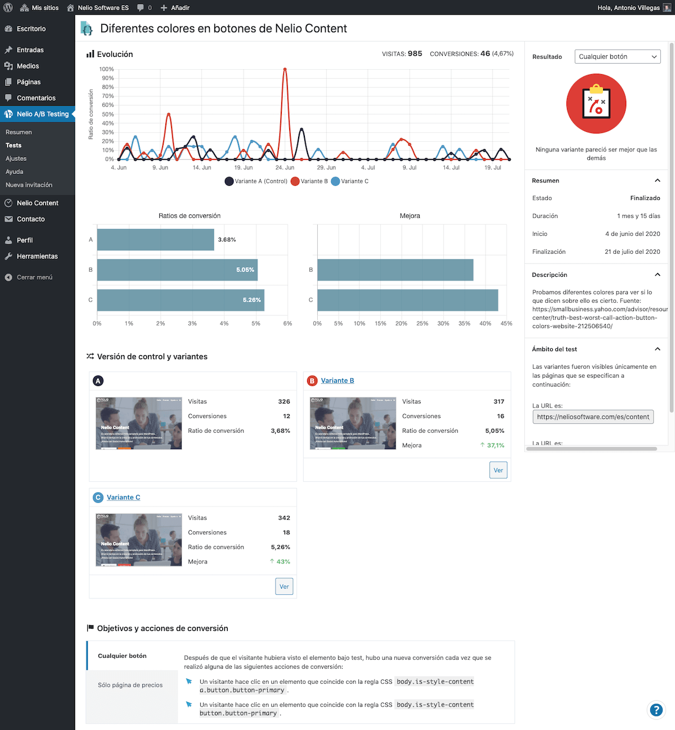This screenshot has height=730, width=675.
Task: Go to Escritorio dashboard
Action: tap(31, 29)
